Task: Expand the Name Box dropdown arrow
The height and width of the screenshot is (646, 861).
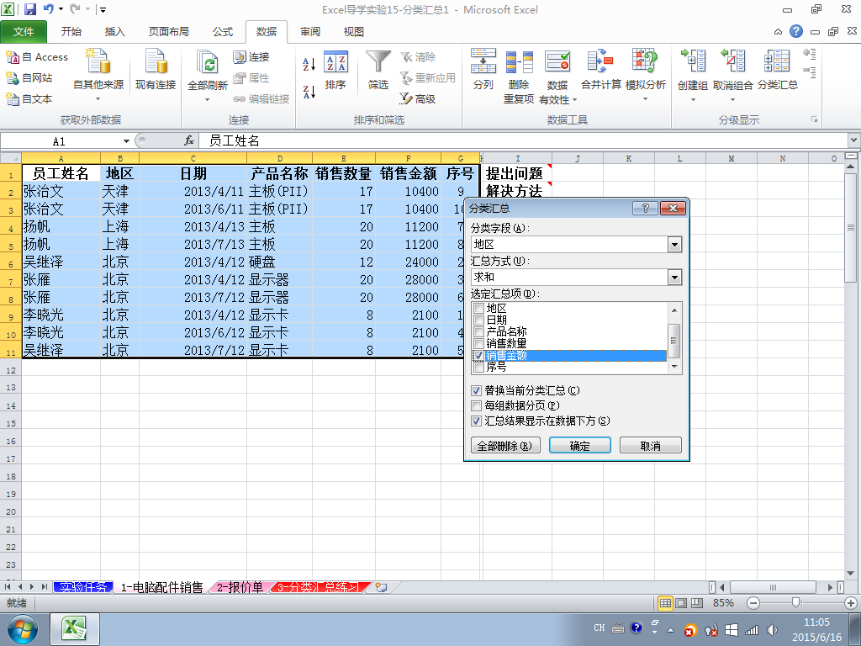Action: pyautogui.click(x=126, y=141)
